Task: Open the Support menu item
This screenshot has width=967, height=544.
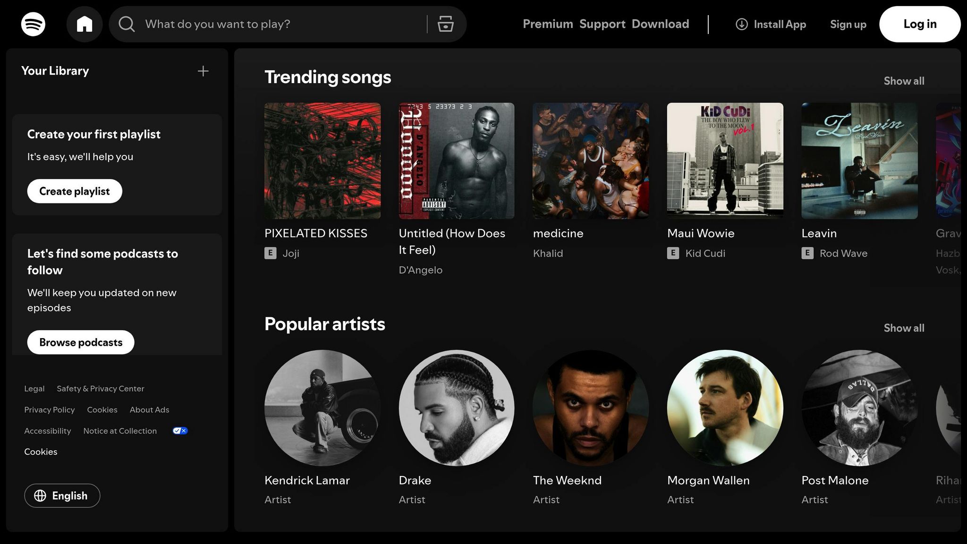Action: [602, 24]
